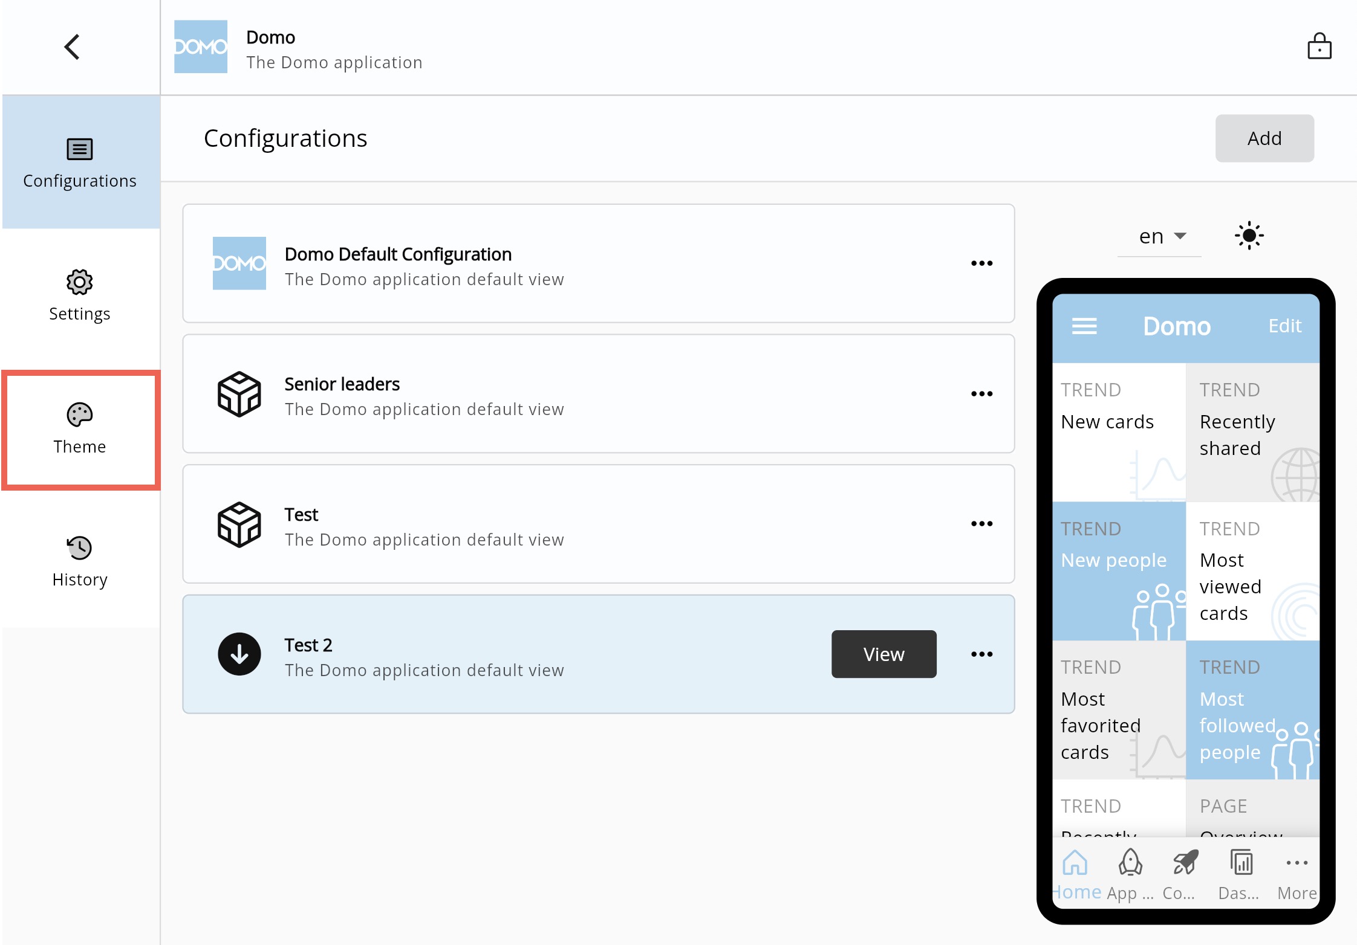Open more options for Test 2
Screen dimensions: 1357x945
coord(982,654)
